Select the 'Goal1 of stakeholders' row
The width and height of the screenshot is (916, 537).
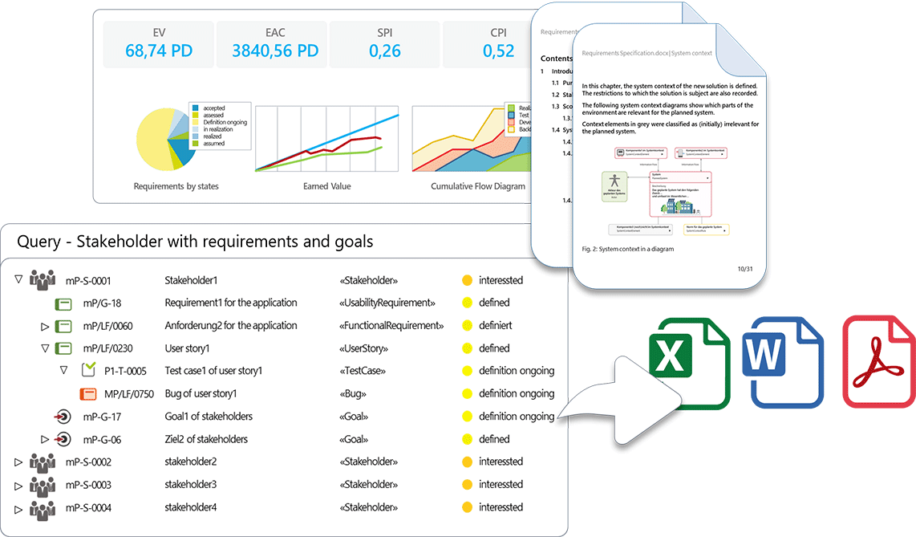tap(209, 417)
